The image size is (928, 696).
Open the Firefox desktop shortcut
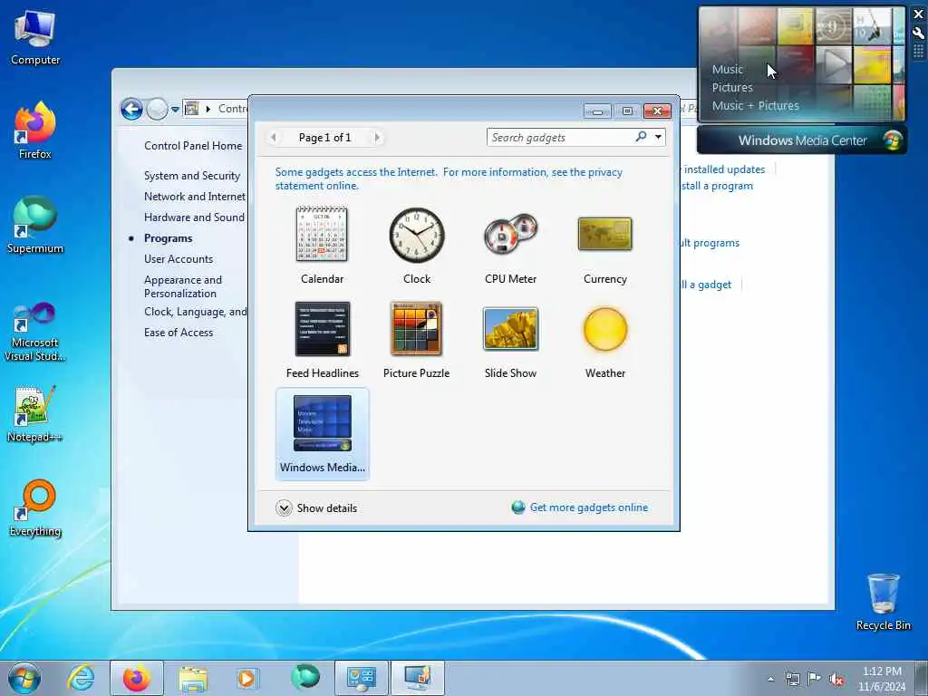(x=35, y=130)
